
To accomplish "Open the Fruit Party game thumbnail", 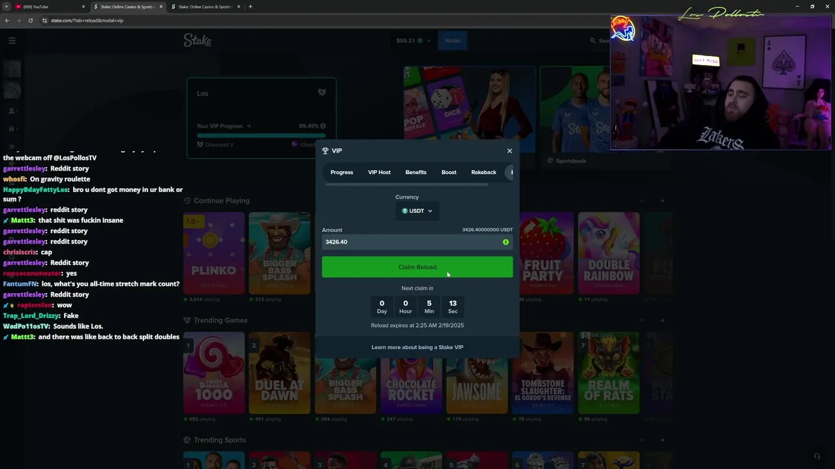I will (x=543, y=253).
